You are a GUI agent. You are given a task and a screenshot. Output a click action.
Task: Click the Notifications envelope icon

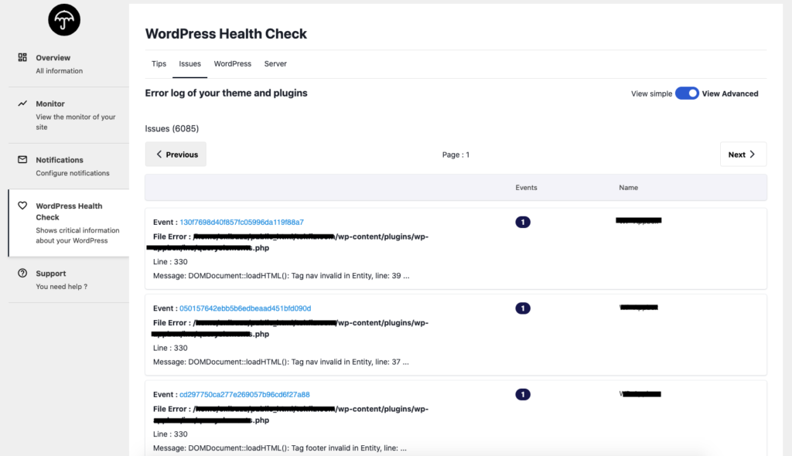click(22, 159)
